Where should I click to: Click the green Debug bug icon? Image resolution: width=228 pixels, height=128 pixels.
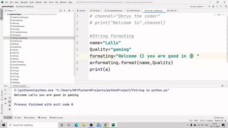tap(213, 6)
